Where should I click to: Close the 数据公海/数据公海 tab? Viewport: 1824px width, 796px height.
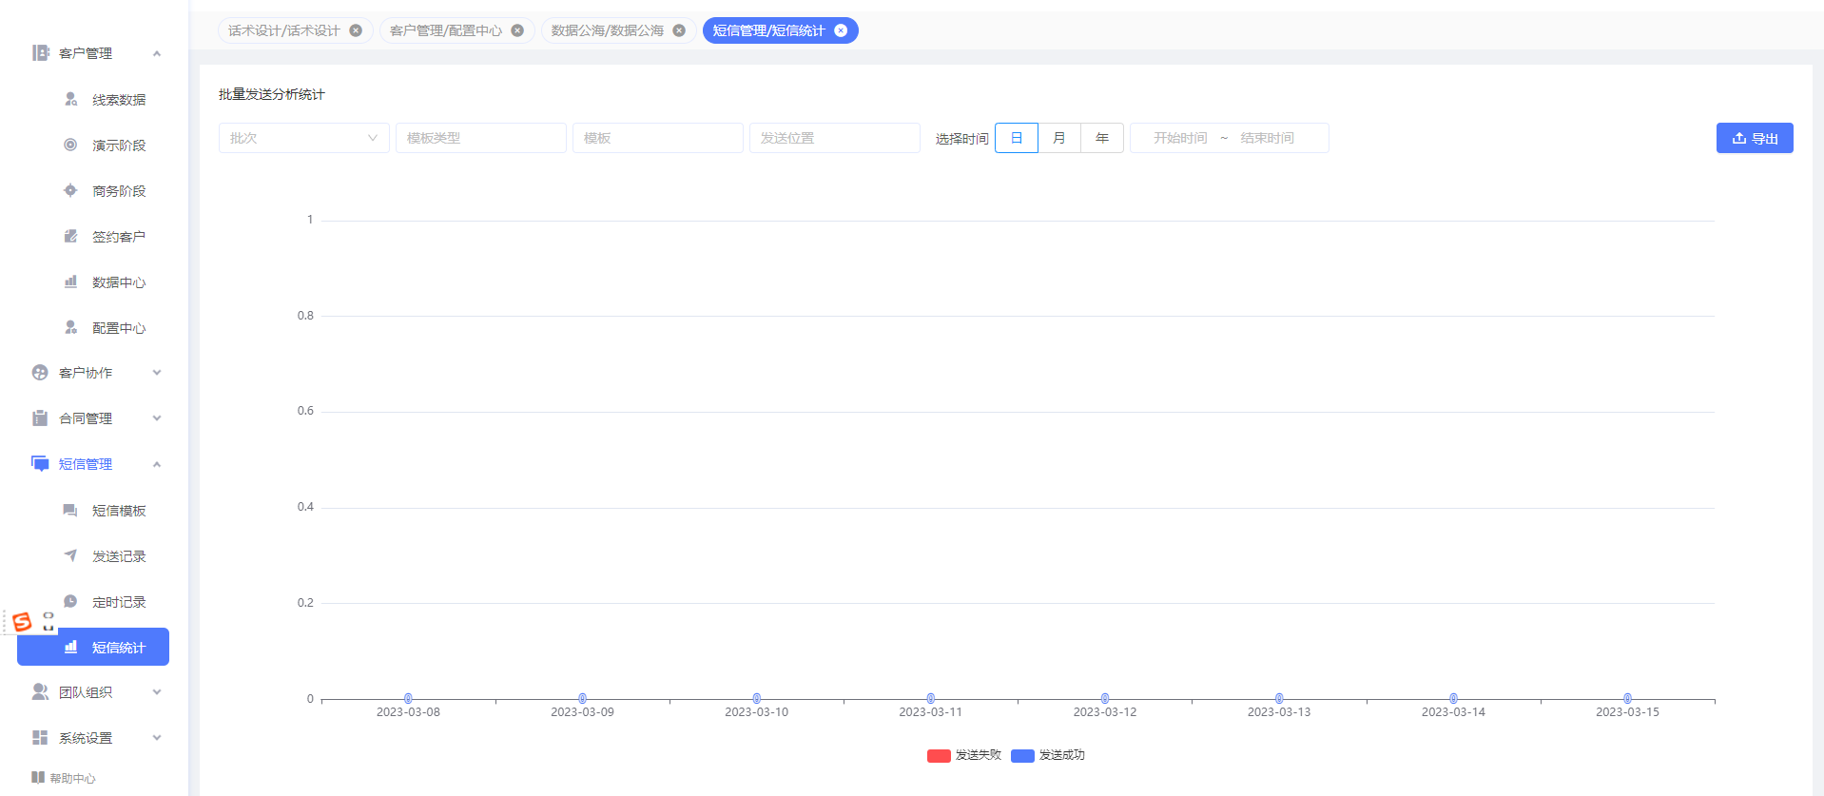coord(679,30)
